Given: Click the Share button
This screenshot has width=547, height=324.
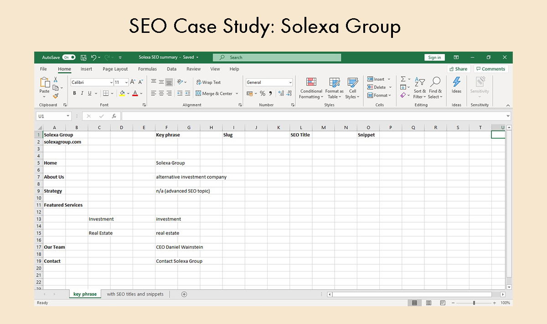Looking at the screenshot, I should click(459, 69).
